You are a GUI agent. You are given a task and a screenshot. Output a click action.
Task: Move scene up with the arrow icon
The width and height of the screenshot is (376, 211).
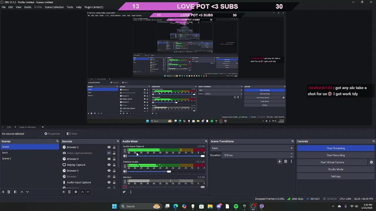pos(22,192)
